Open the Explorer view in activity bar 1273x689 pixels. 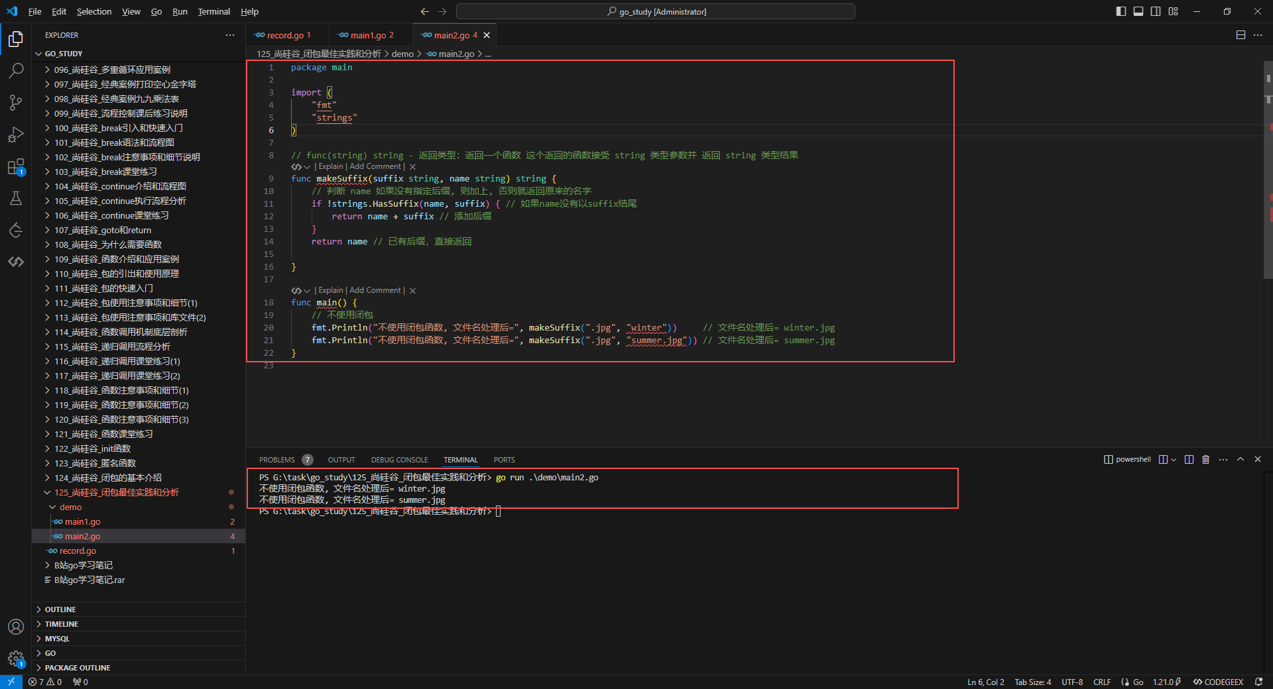[x=16, y=39]
